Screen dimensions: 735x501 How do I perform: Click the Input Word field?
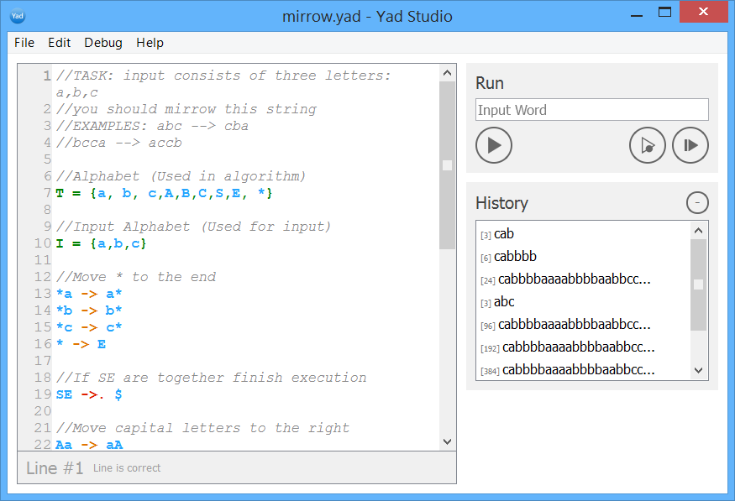(591, 109)
